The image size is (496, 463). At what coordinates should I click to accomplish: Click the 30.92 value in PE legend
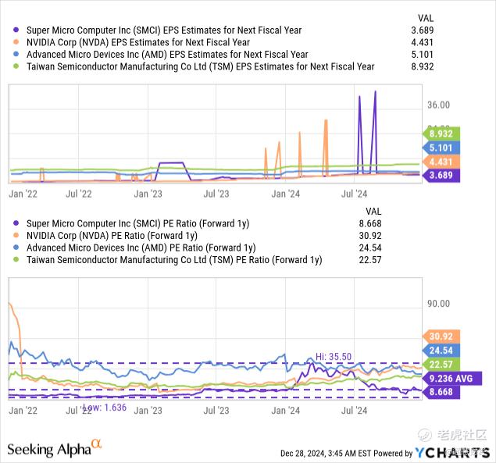coord(370,236)
